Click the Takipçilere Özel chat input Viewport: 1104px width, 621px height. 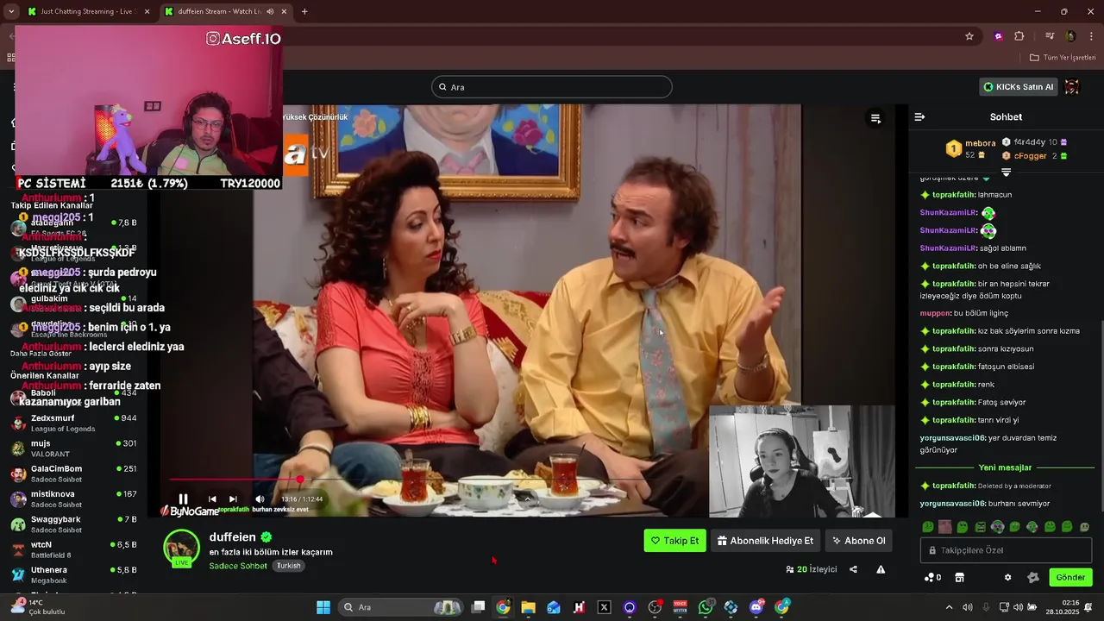[x=1006, y=550]
